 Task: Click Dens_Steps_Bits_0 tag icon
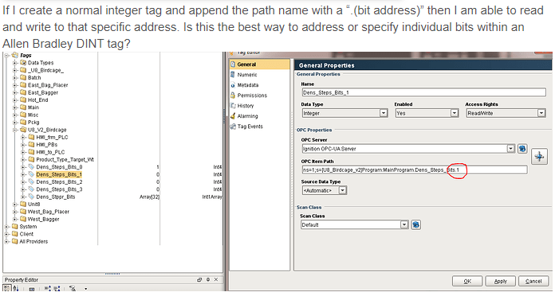point(31,167)
